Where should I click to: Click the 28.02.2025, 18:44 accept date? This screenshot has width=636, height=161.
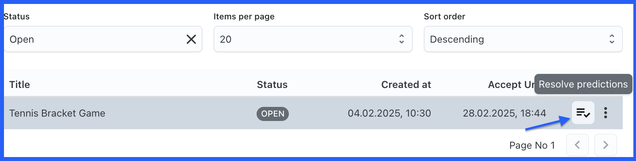point(504,113)
